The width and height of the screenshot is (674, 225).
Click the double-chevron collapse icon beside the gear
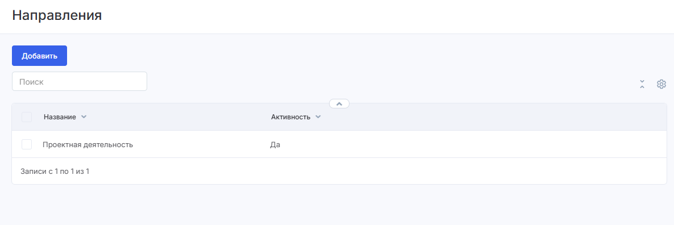pyautogui.click(x=642, y=84)
